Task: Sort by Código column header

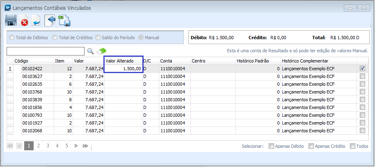Action: [x=34, y=61]
